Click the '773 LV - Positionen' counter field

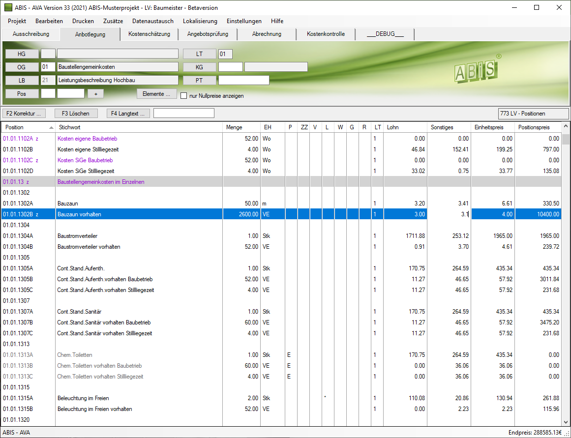(x=533, y=114)
